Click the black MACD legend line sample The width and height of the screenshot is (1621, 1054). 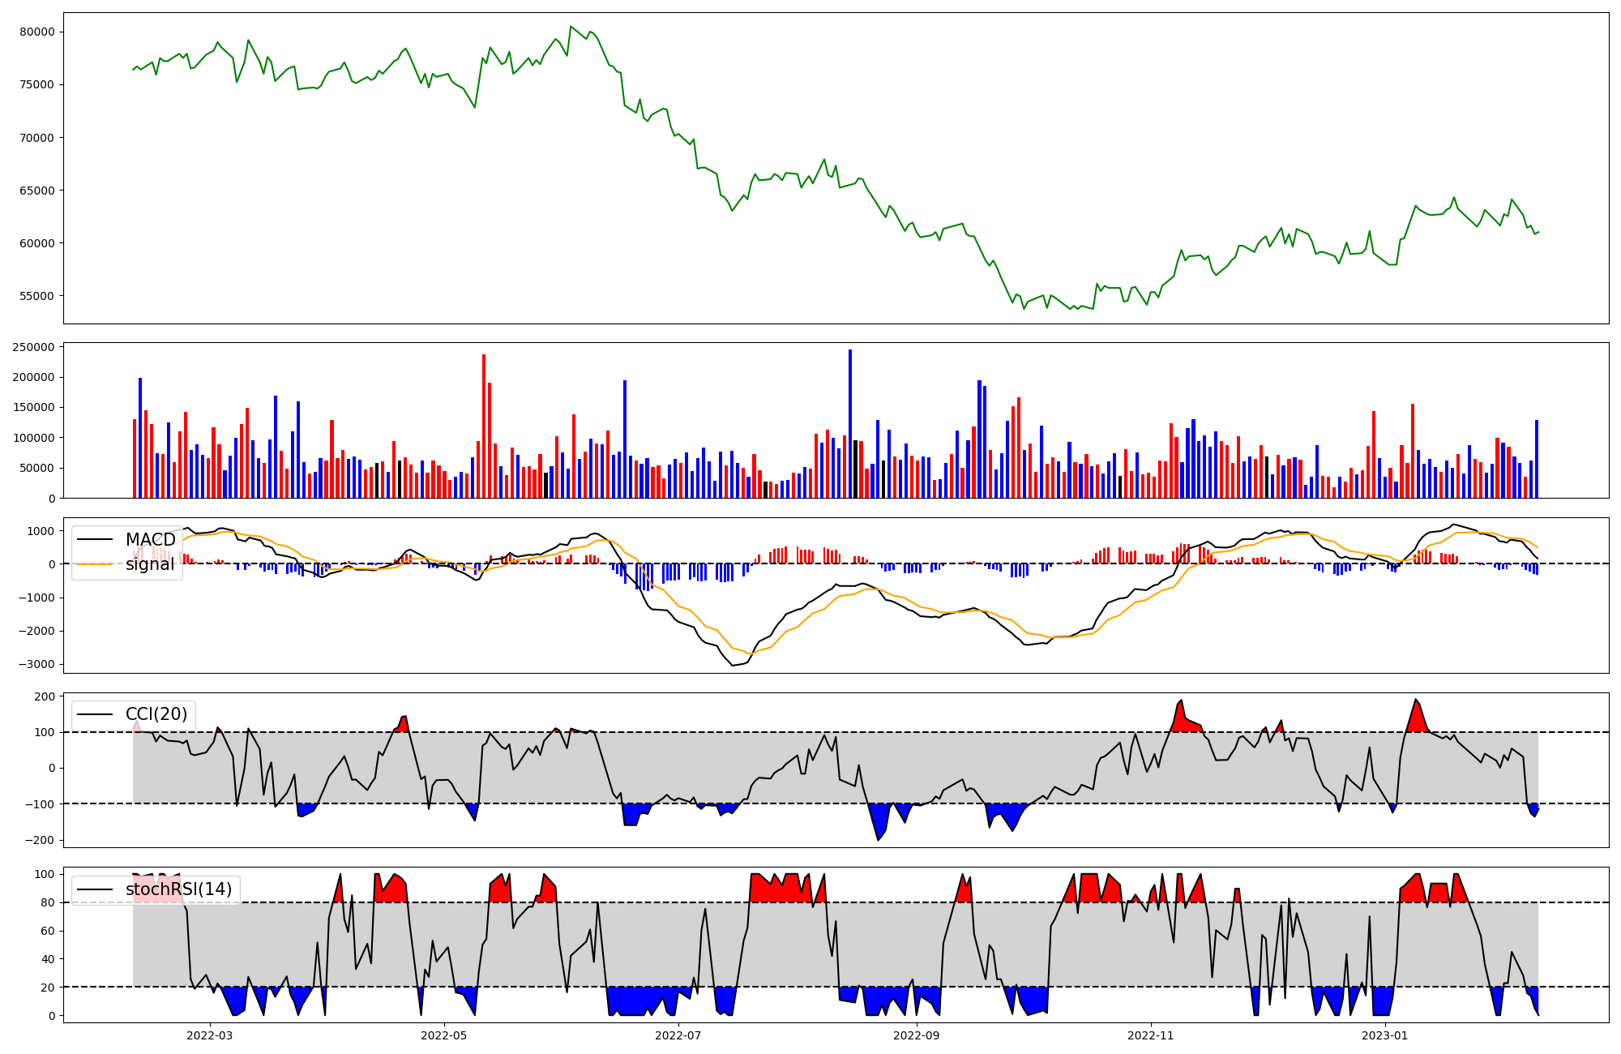pos(95,540)
